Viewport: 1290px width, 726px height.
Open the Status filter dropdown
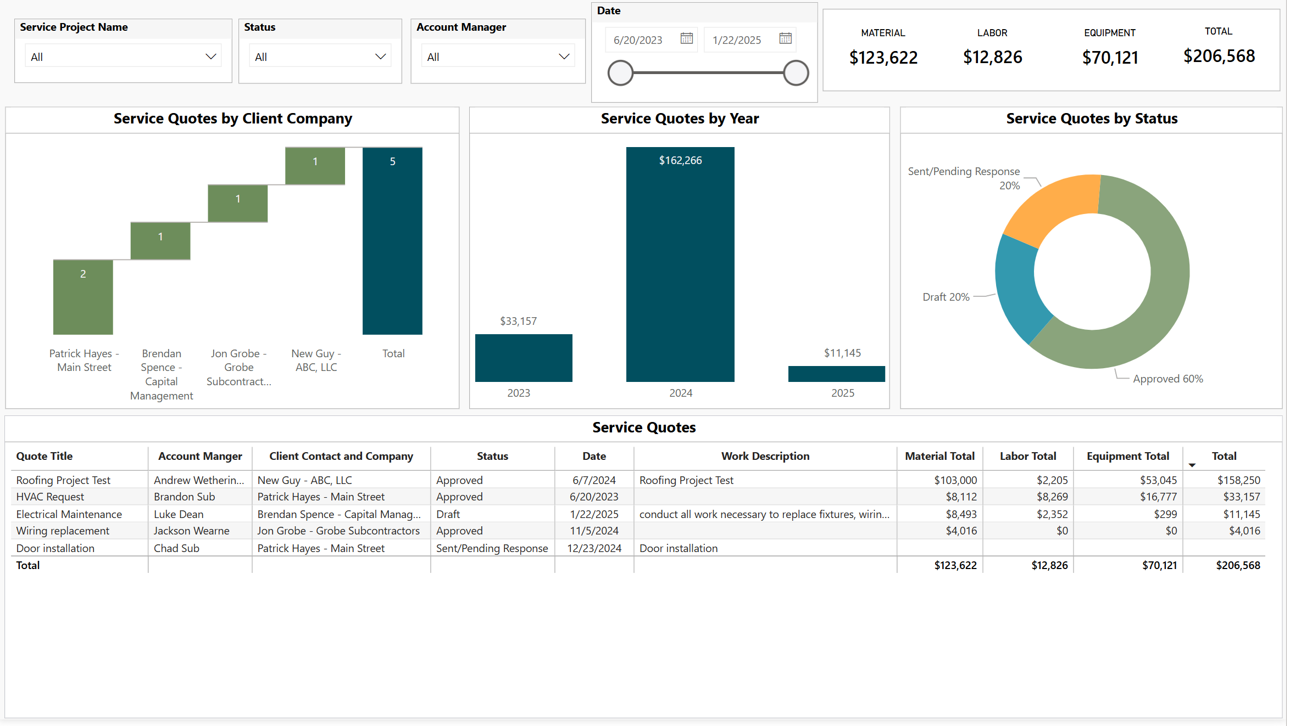pyautogui.click(x=380, y=57)
